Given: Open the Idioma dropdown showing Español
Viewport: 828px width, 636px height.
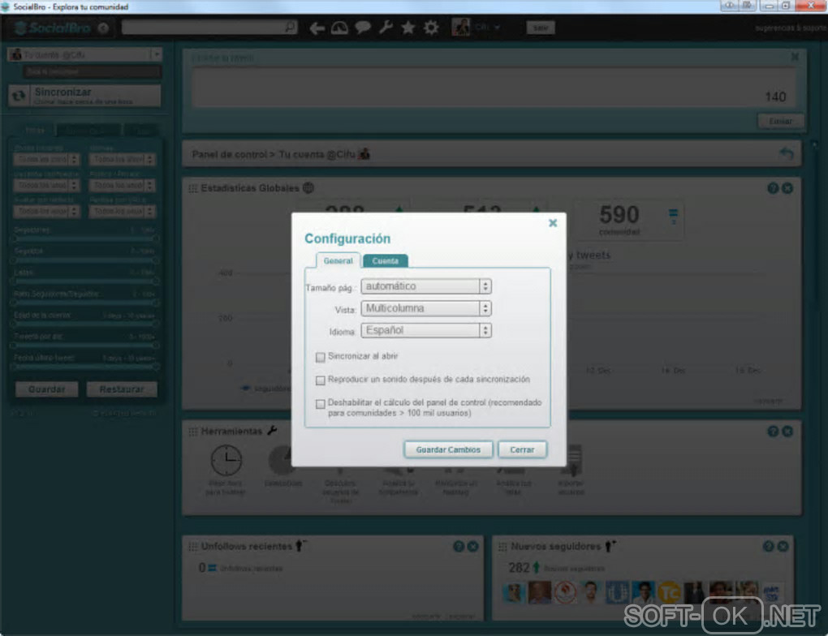Looking at the screenshot, I should [x=426, y=330].
